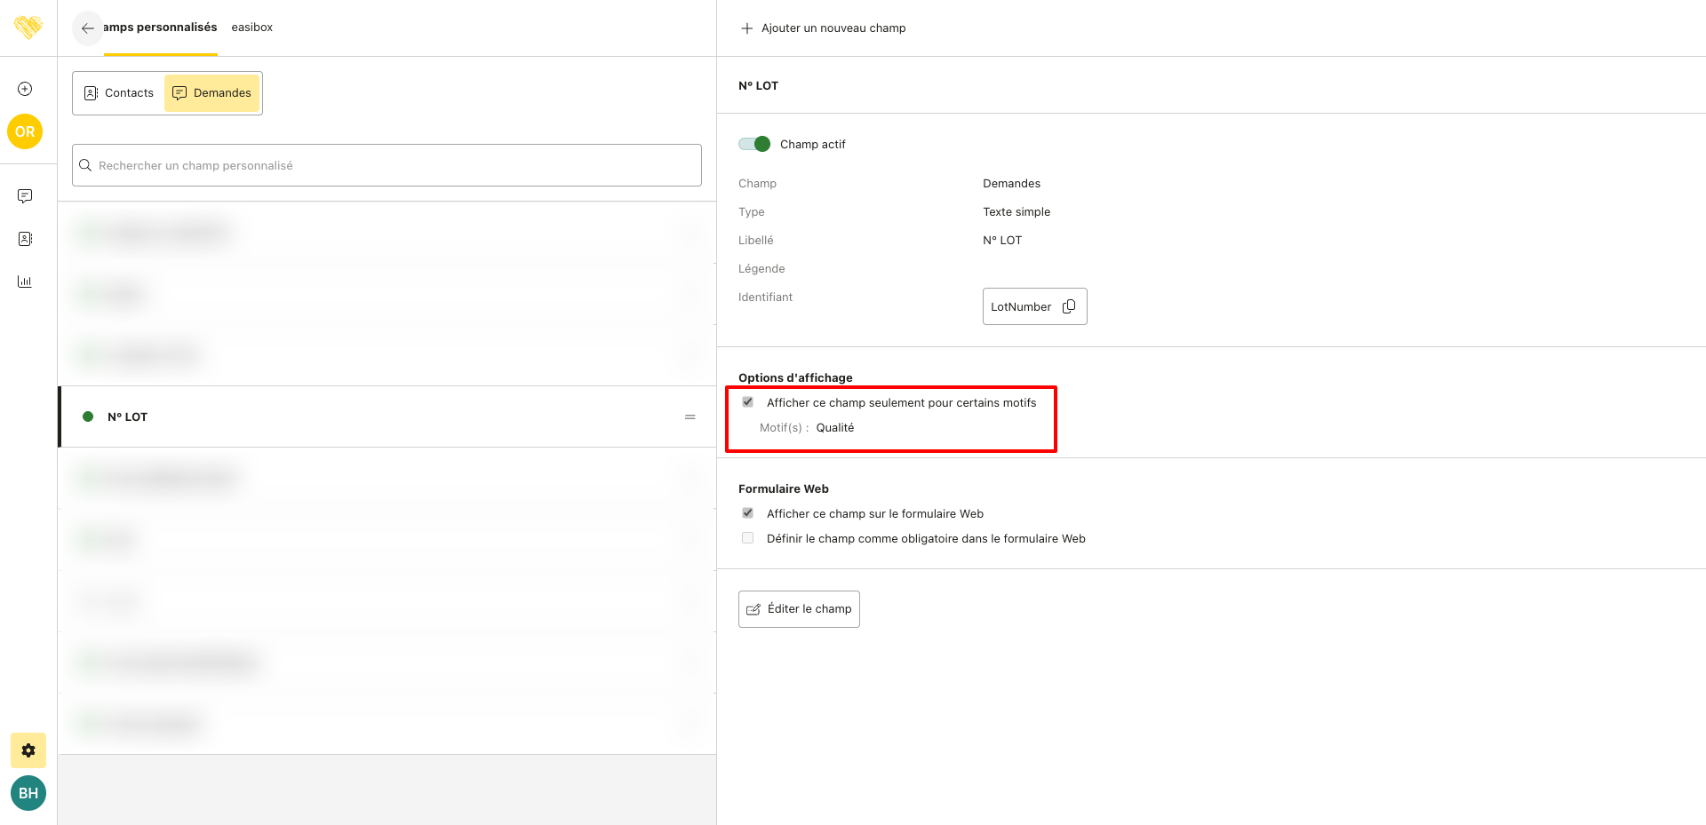Click the heart logo at top left
This screenshot has width=1706, height=825.
[x=28, y=28]
